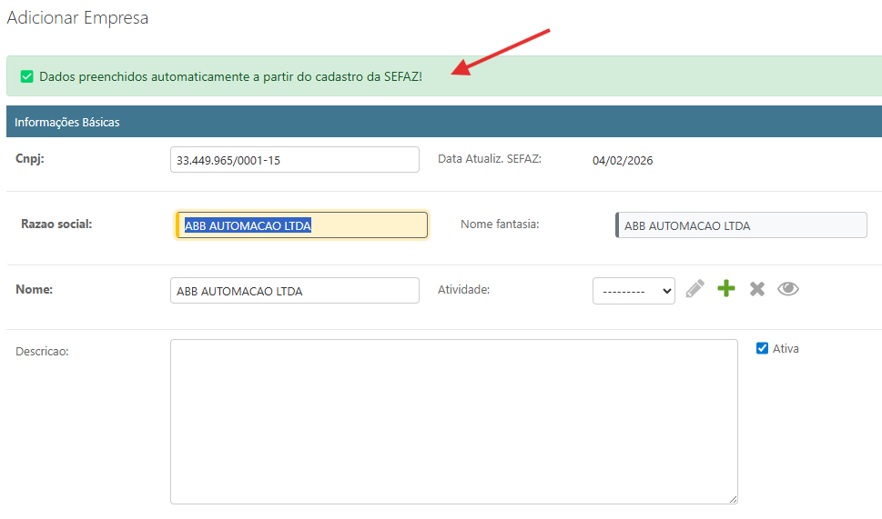Screen dimensions: 882x519
Task: Select the Nome text field
Action: pos(294,291)
